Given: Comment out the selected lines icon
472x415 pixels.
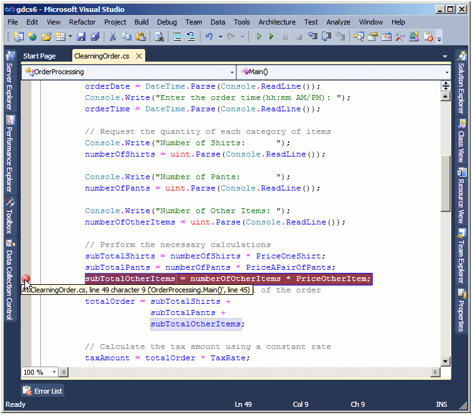Looking at the screenshot, I should [x=177, y=36].
